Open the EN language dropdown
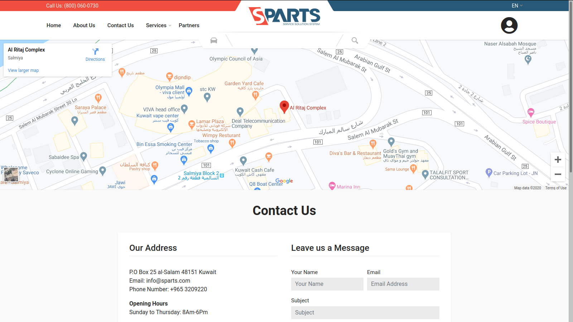 [x=517, y=6]
